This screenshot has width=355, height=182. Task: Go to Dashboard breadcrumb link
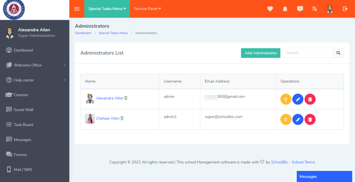pos(83,33)
